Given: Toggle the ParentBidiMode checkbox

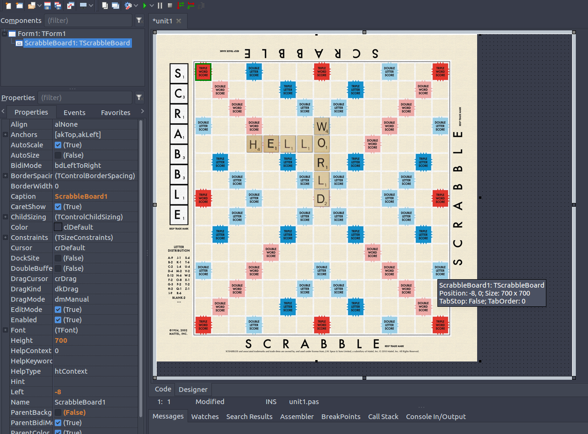Looking at the screenshot, I should pos(58,423).
